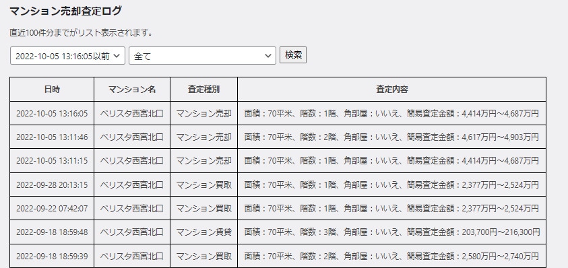Click the content cell with 4,617万円～4,903万円
Image resolution: width=568 pixels, height=268 pixels.
click(x=392, y=137)
